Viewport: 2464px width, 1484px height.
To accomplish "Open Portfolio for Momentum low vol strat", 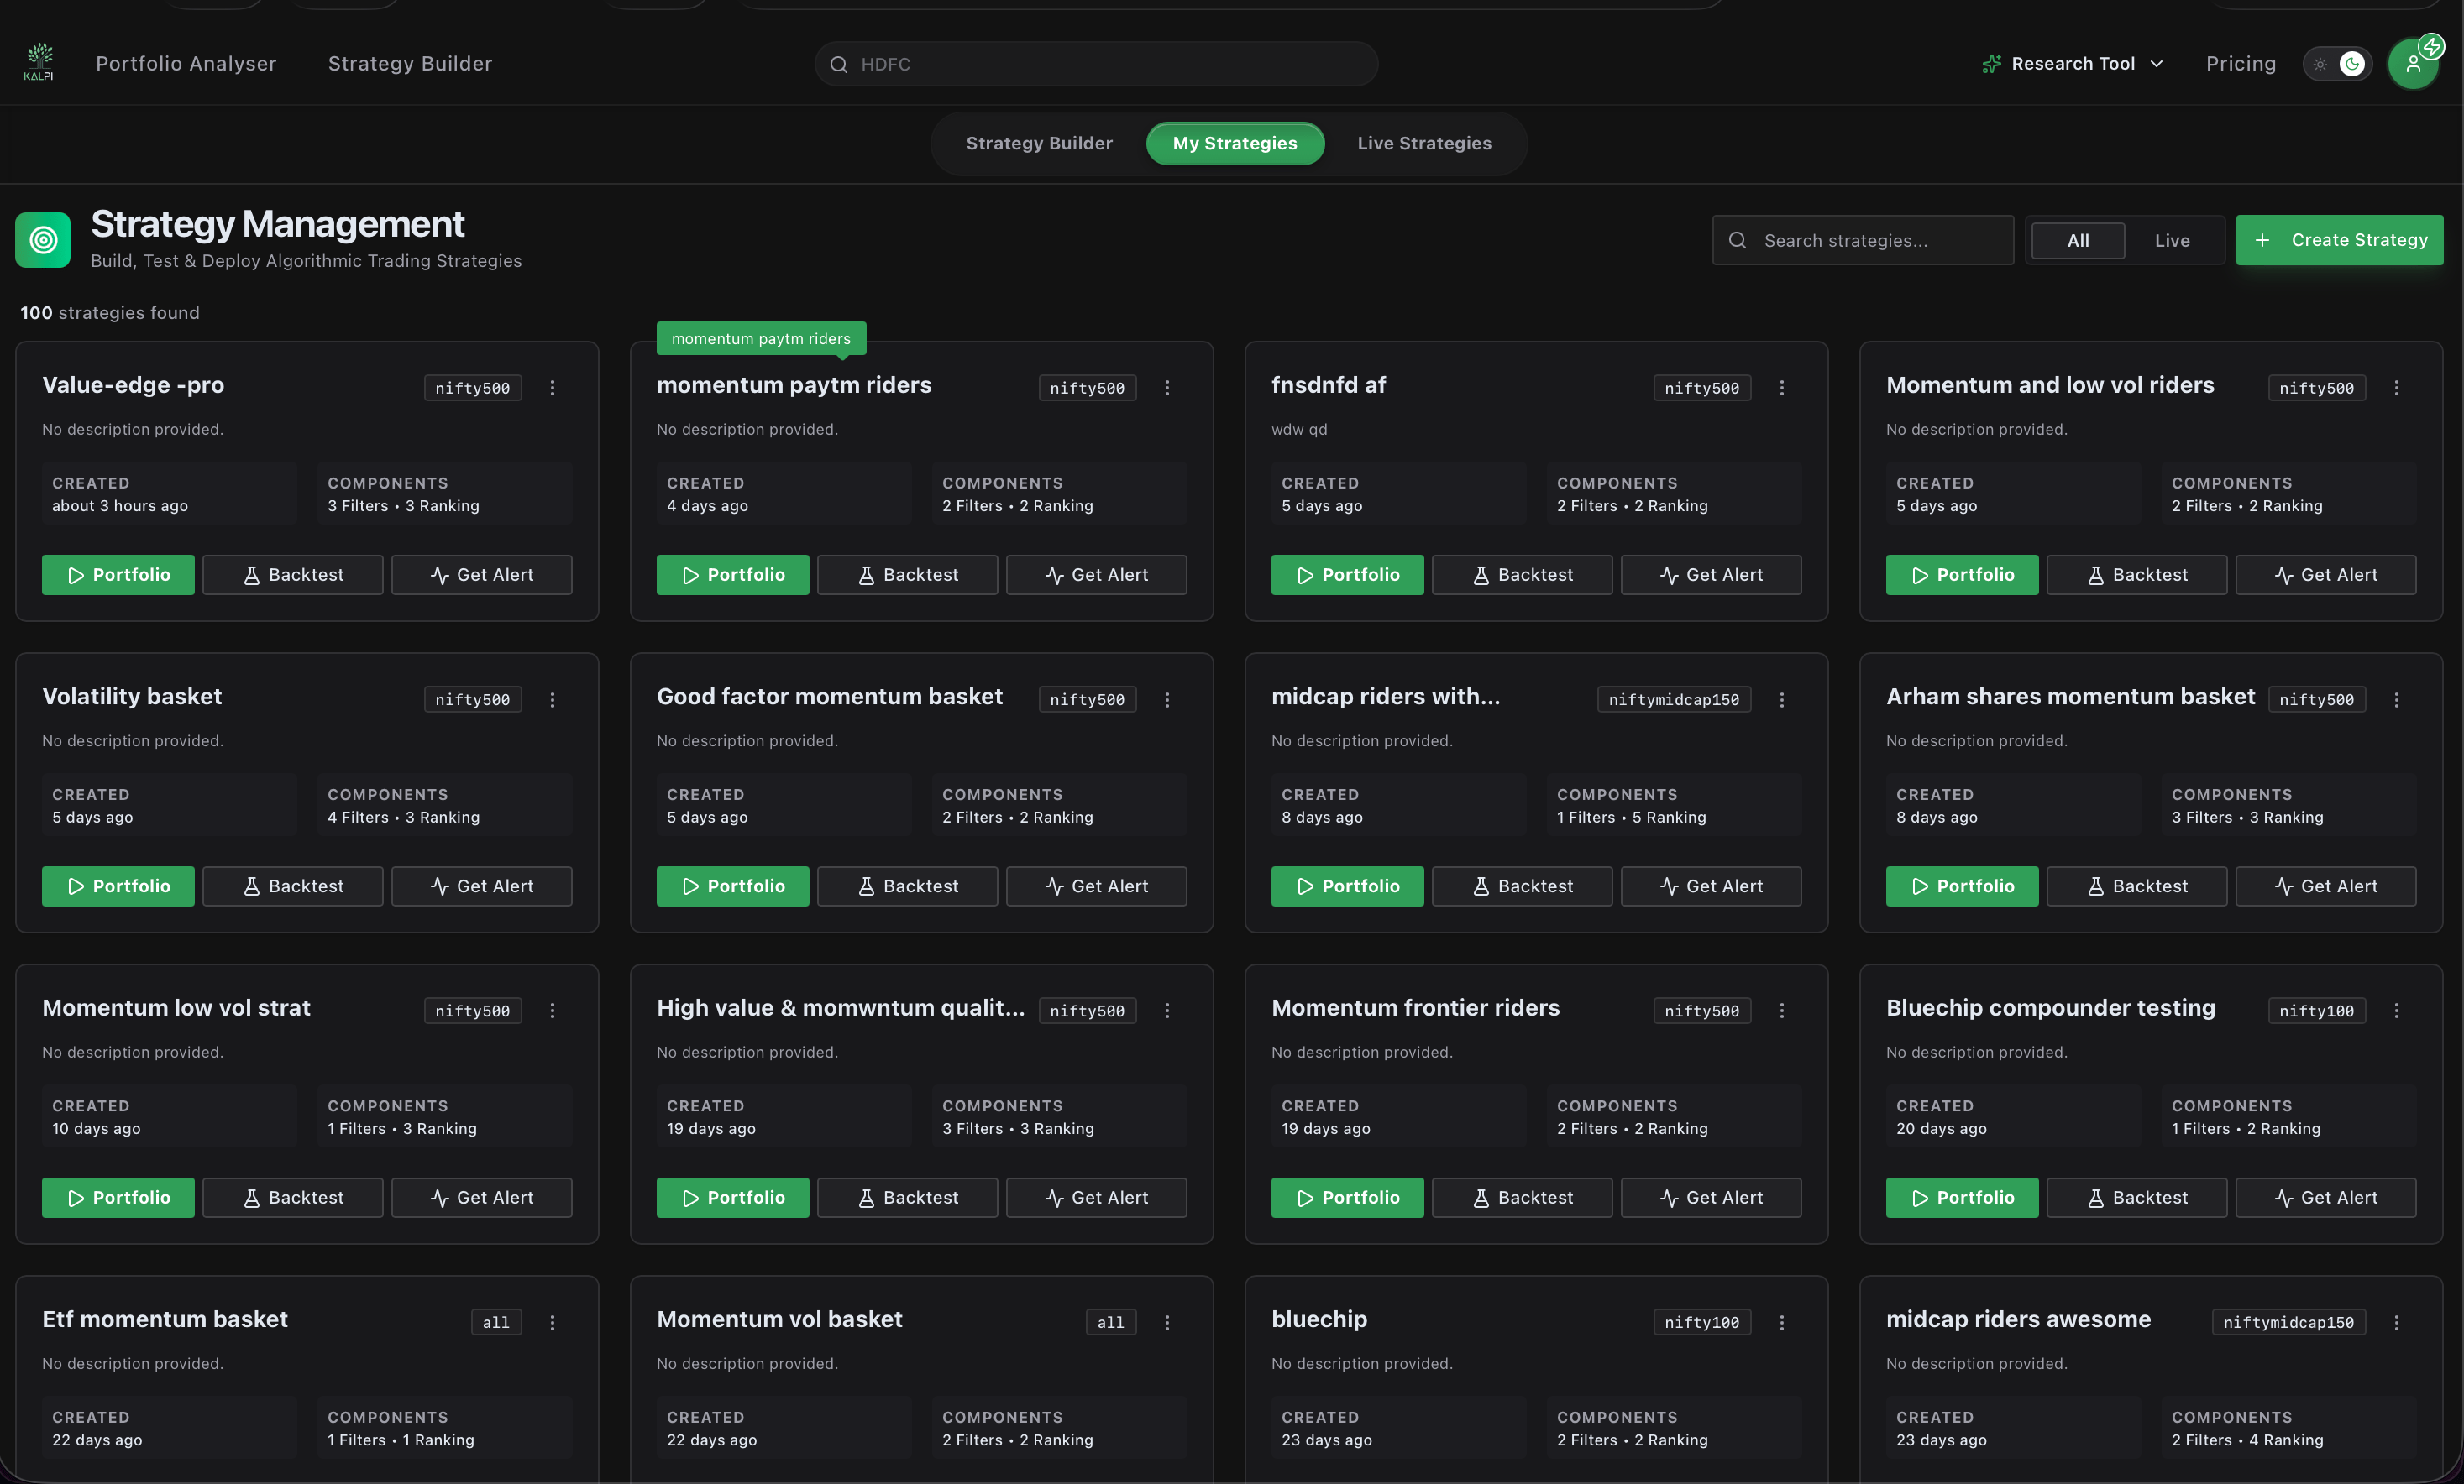I will (x=118, y=1197).
